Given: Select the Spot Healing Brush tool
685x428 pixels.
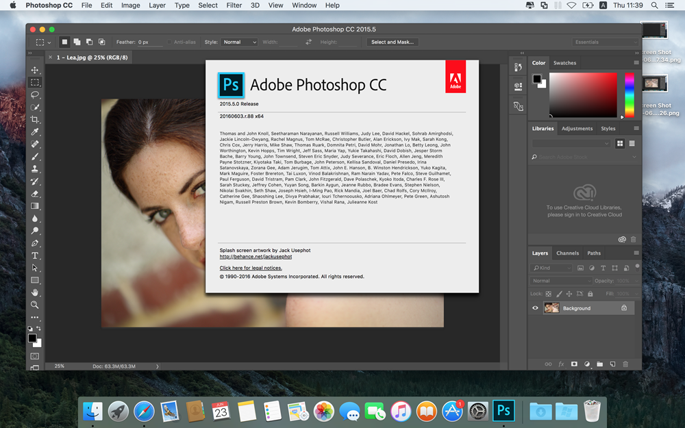Looking at the screenshot, I should tap(34, 144).
